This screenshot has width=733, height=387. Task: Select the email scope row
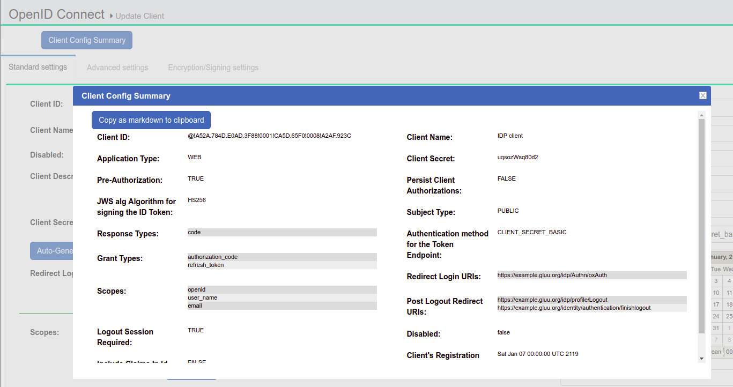282,306
